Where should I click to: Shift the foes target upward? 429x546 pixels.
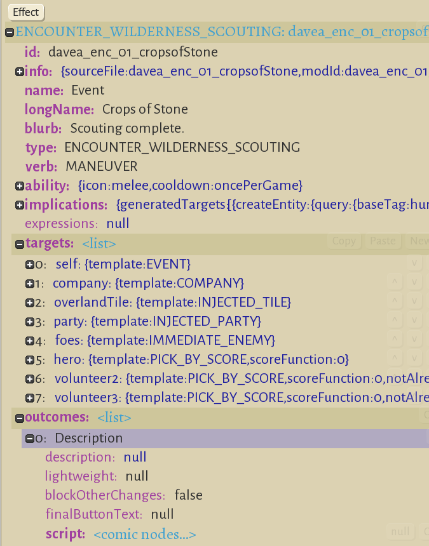coord(395,340)
